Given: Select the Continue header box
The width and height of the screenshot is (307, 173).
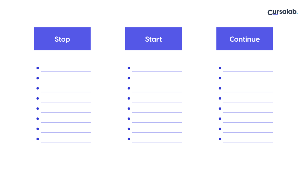Looking at the screenshot, I should (245, 39).
